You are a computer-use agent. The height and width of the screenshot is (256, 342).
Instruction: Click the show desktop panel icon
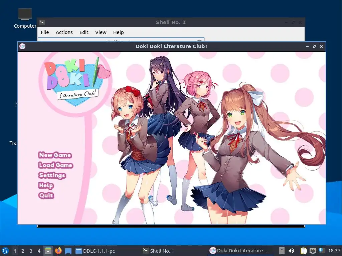[x=68, y=251]
